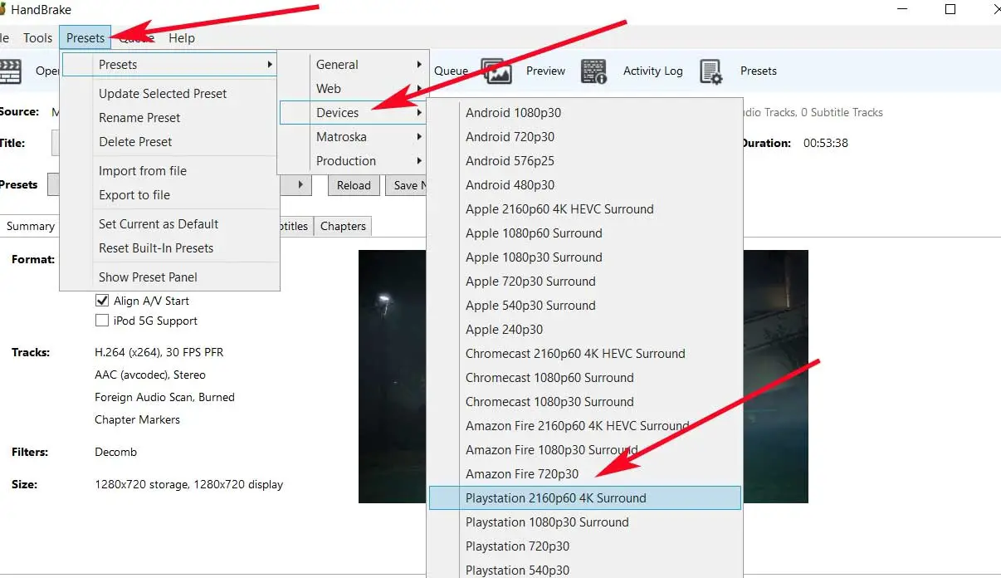Select Apple 540p30 Surround preset

coord(584,306)
